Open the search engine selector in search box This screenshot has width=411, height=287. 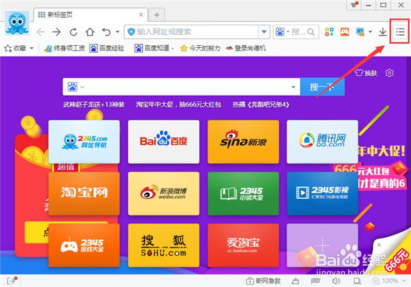(73, 87)
